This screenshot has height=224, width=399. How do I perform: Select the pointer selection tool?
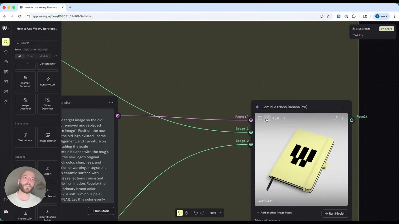180,213
